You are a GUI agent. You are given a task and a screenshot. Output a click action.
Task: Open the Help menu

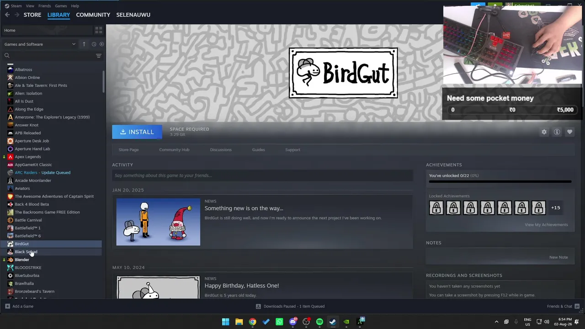75,6
